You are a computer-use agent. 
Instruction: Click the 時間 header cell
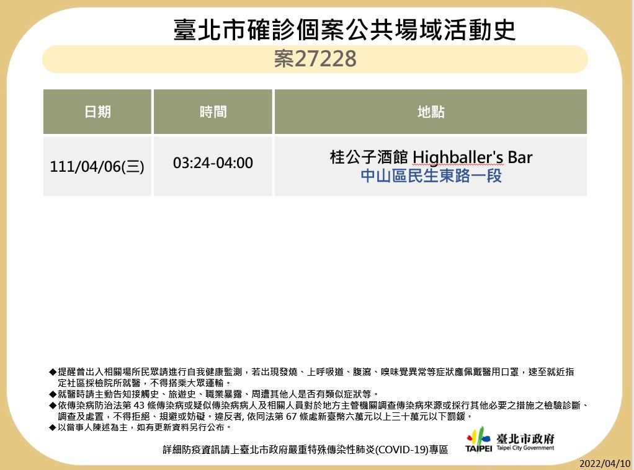[212, 112]
